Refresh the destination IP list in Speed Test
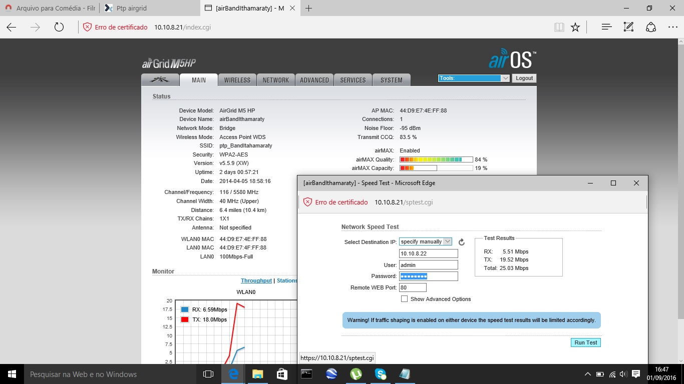This screenshot has height=384, width=684. pos(462,242)
